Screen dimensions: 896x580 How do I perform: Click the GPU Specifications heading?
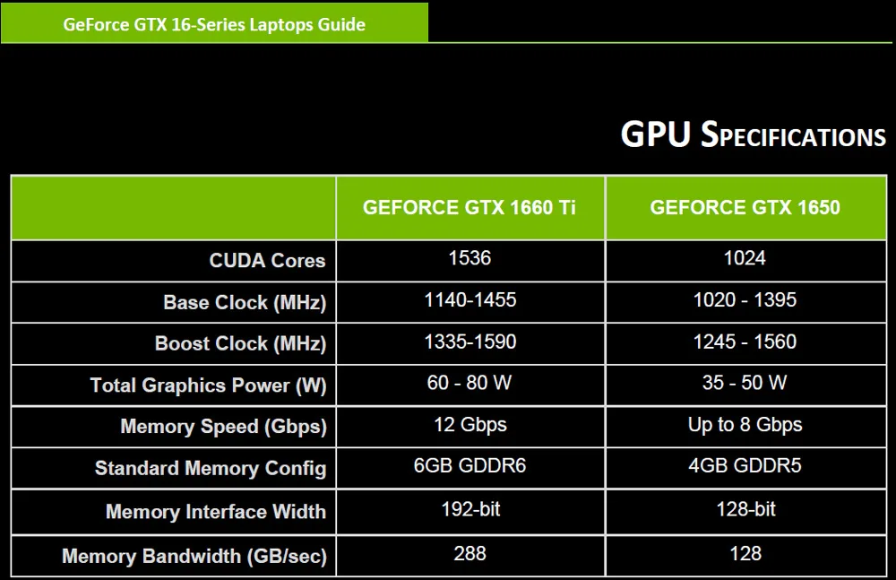click(x=754, y=134)
